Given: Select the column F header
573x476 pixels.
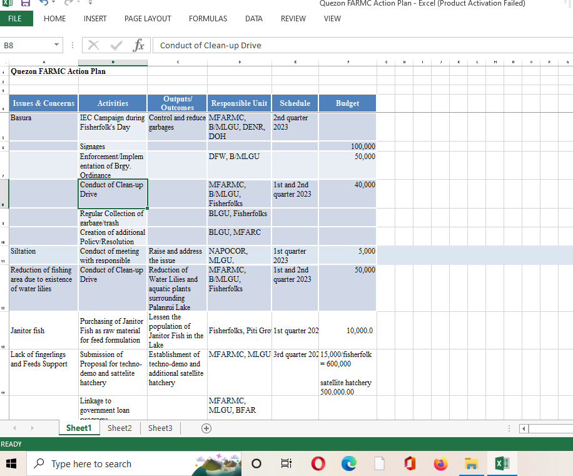Looking at the screenshot, I should point(348,62).
